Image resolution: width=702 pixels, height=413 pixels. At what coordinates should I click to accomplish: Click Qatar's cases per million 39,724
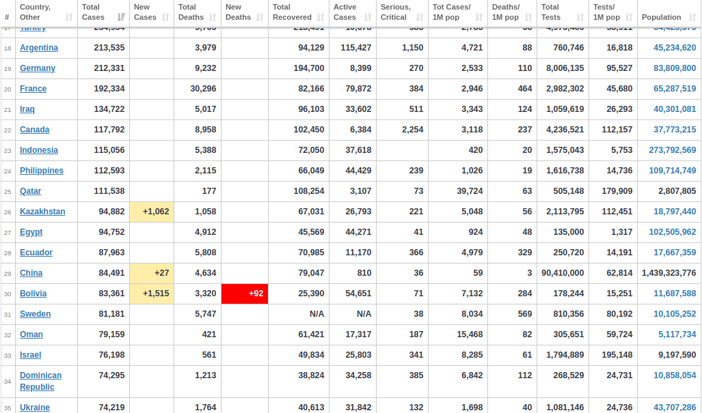pyautogui.click(x=470, y=191)
